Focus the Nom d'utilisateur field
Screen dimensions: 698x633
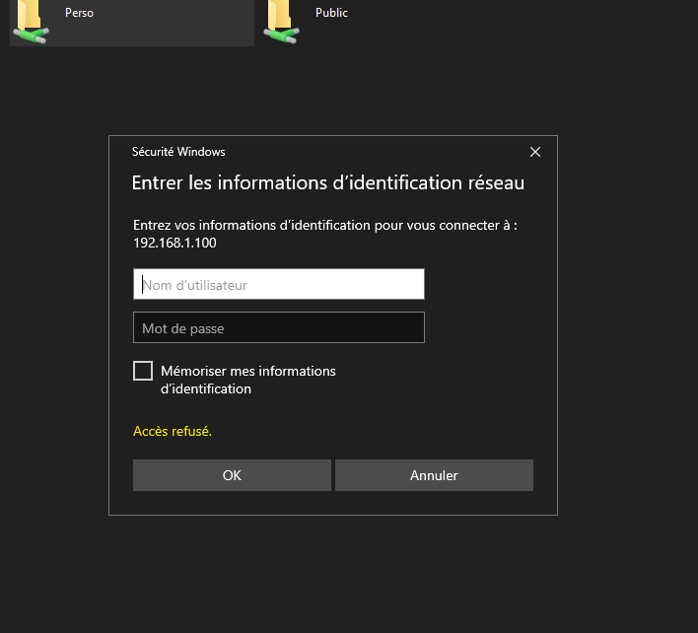point(279,285)
